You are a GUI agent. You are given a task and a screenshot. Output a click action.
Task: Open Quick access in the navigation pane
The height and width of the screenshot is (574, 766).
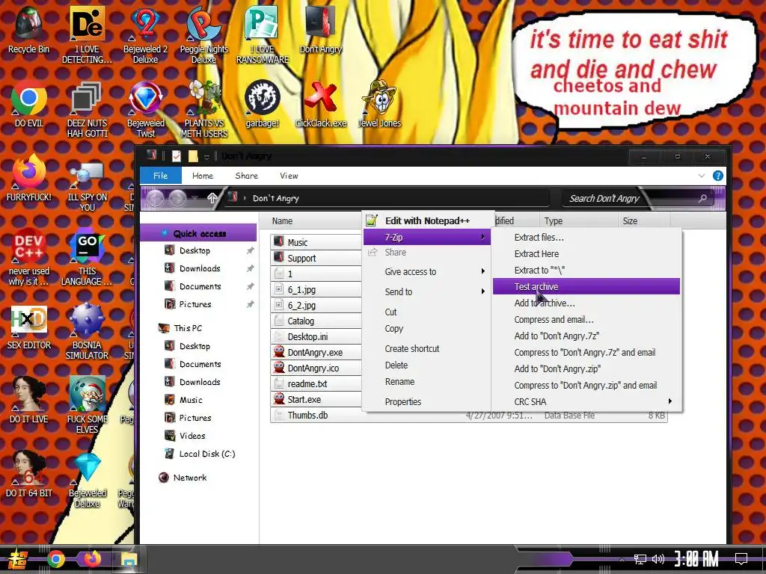click(x=198, y=233)
